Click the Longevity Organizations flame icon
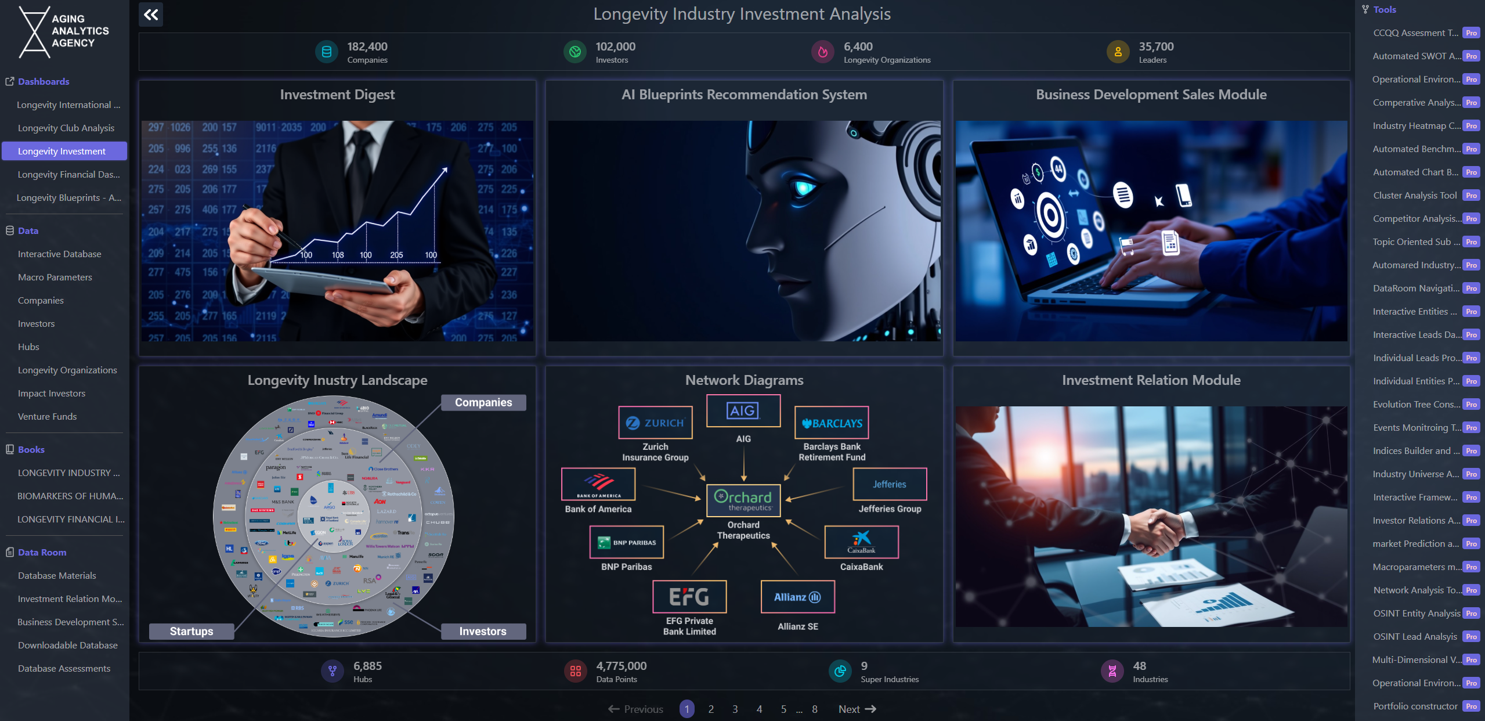 (x=822, y=52)
